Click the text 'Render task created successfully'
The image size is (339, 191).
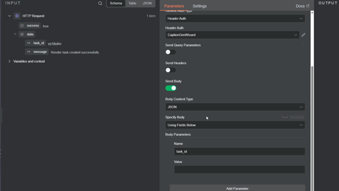tap(75, 52)
